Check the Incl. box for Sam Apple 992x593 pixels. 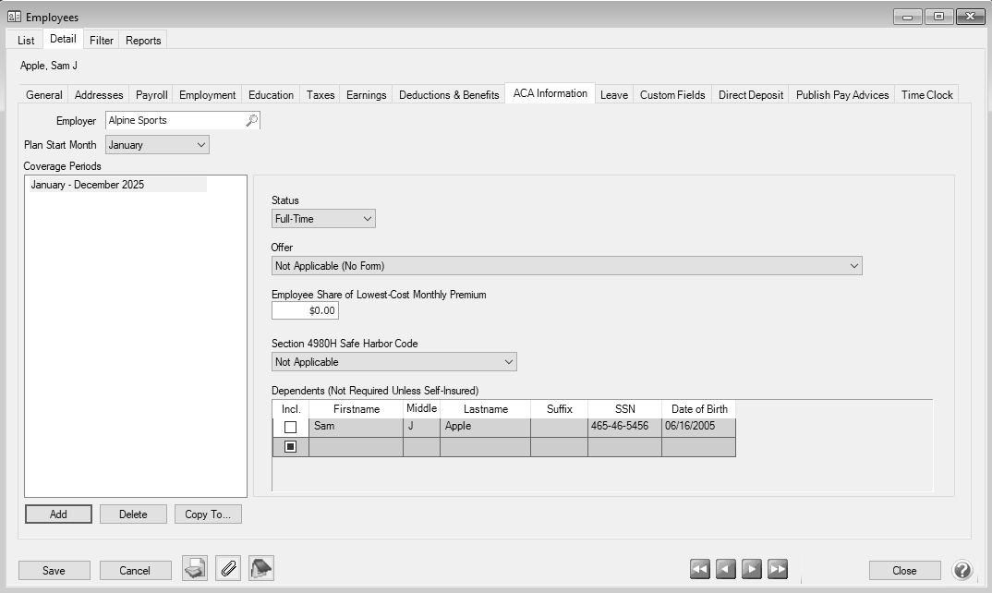click(x=290, y=427)
